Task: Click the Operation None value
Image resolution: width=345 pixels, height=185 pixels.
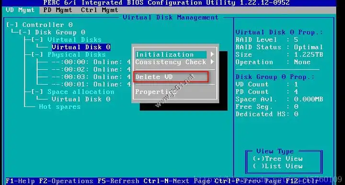Action: point(302,62)
